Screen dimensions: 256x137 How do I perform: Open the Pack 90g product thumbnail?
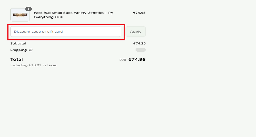click(x=20, y=15)
